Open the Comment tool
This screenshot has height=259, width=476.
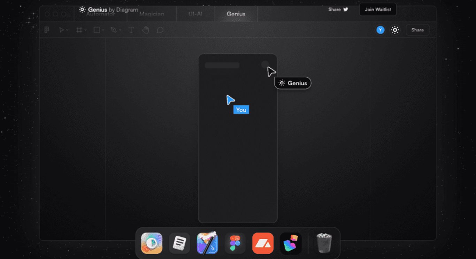(160, 30)
